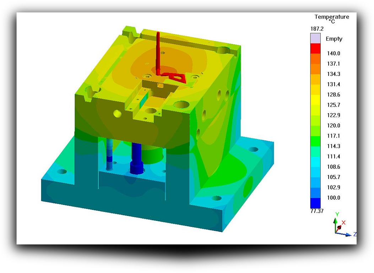The width and height of the screenshot is (374, 273).
Task: Click the 187.2 maximum value label
Action: click(317, 29)
